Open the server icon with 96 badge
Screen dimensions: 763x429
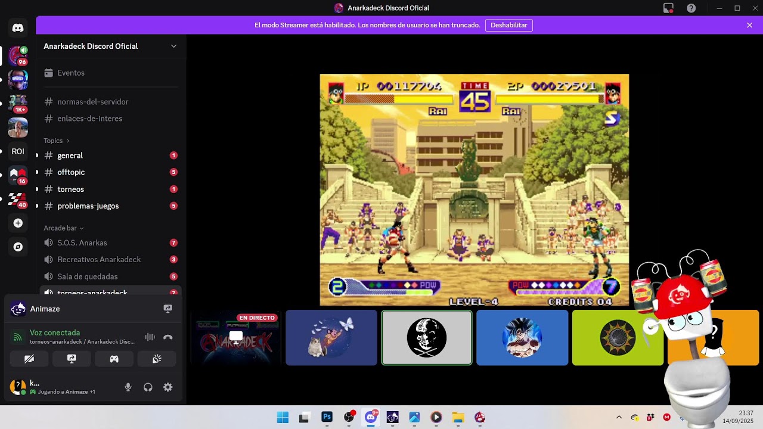click(18, 55)
